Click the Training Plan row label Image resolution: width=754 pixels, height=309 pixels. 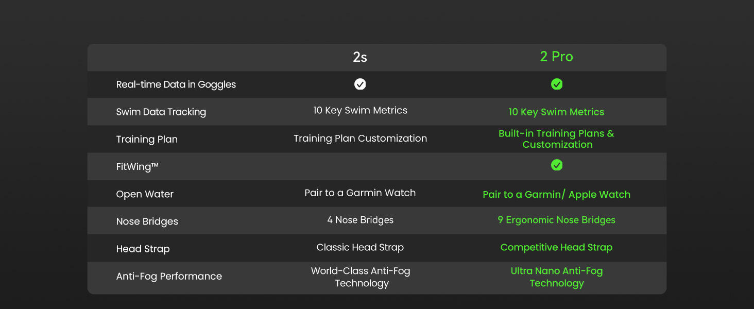147,139
